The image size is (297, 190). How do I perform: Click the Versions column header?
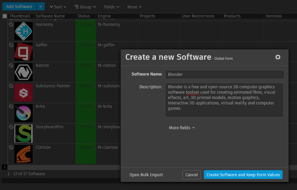tap(280, 16)
